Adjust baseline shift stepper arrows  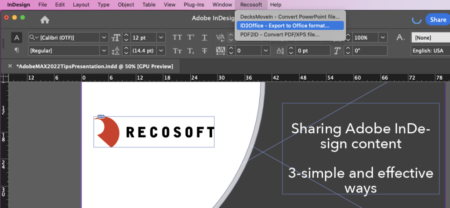(291, 51)
